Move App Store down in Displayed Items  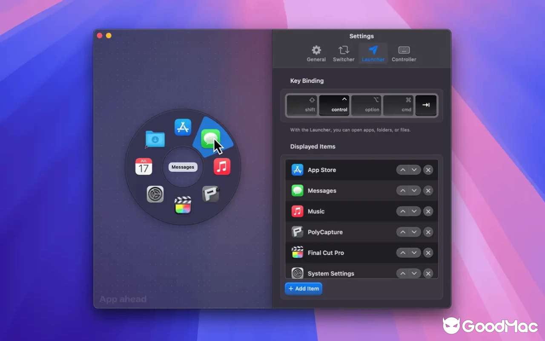(413, 170)
